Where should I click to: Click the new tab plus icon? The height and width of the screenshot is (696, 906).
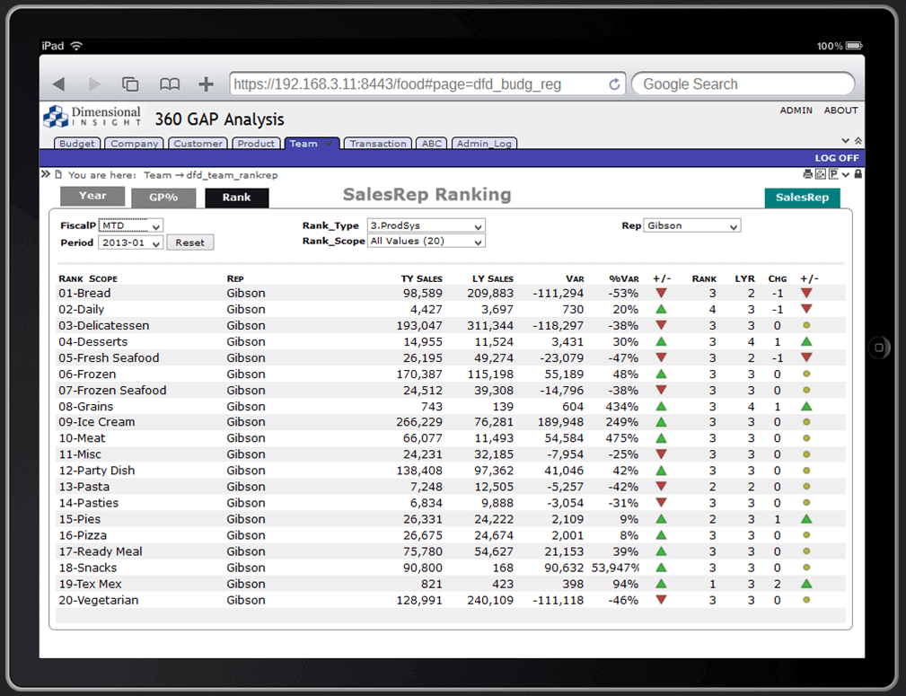(x=205, y=82)
